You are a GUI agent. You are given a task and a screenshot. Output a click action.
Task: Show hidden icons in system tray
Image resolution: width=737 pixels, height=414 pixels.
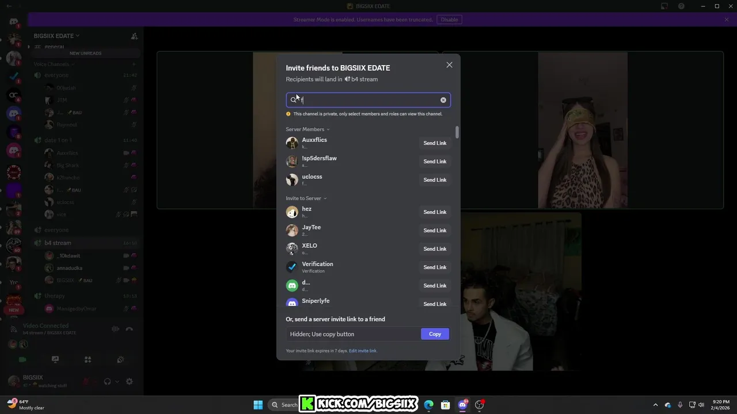pos(655,405)
